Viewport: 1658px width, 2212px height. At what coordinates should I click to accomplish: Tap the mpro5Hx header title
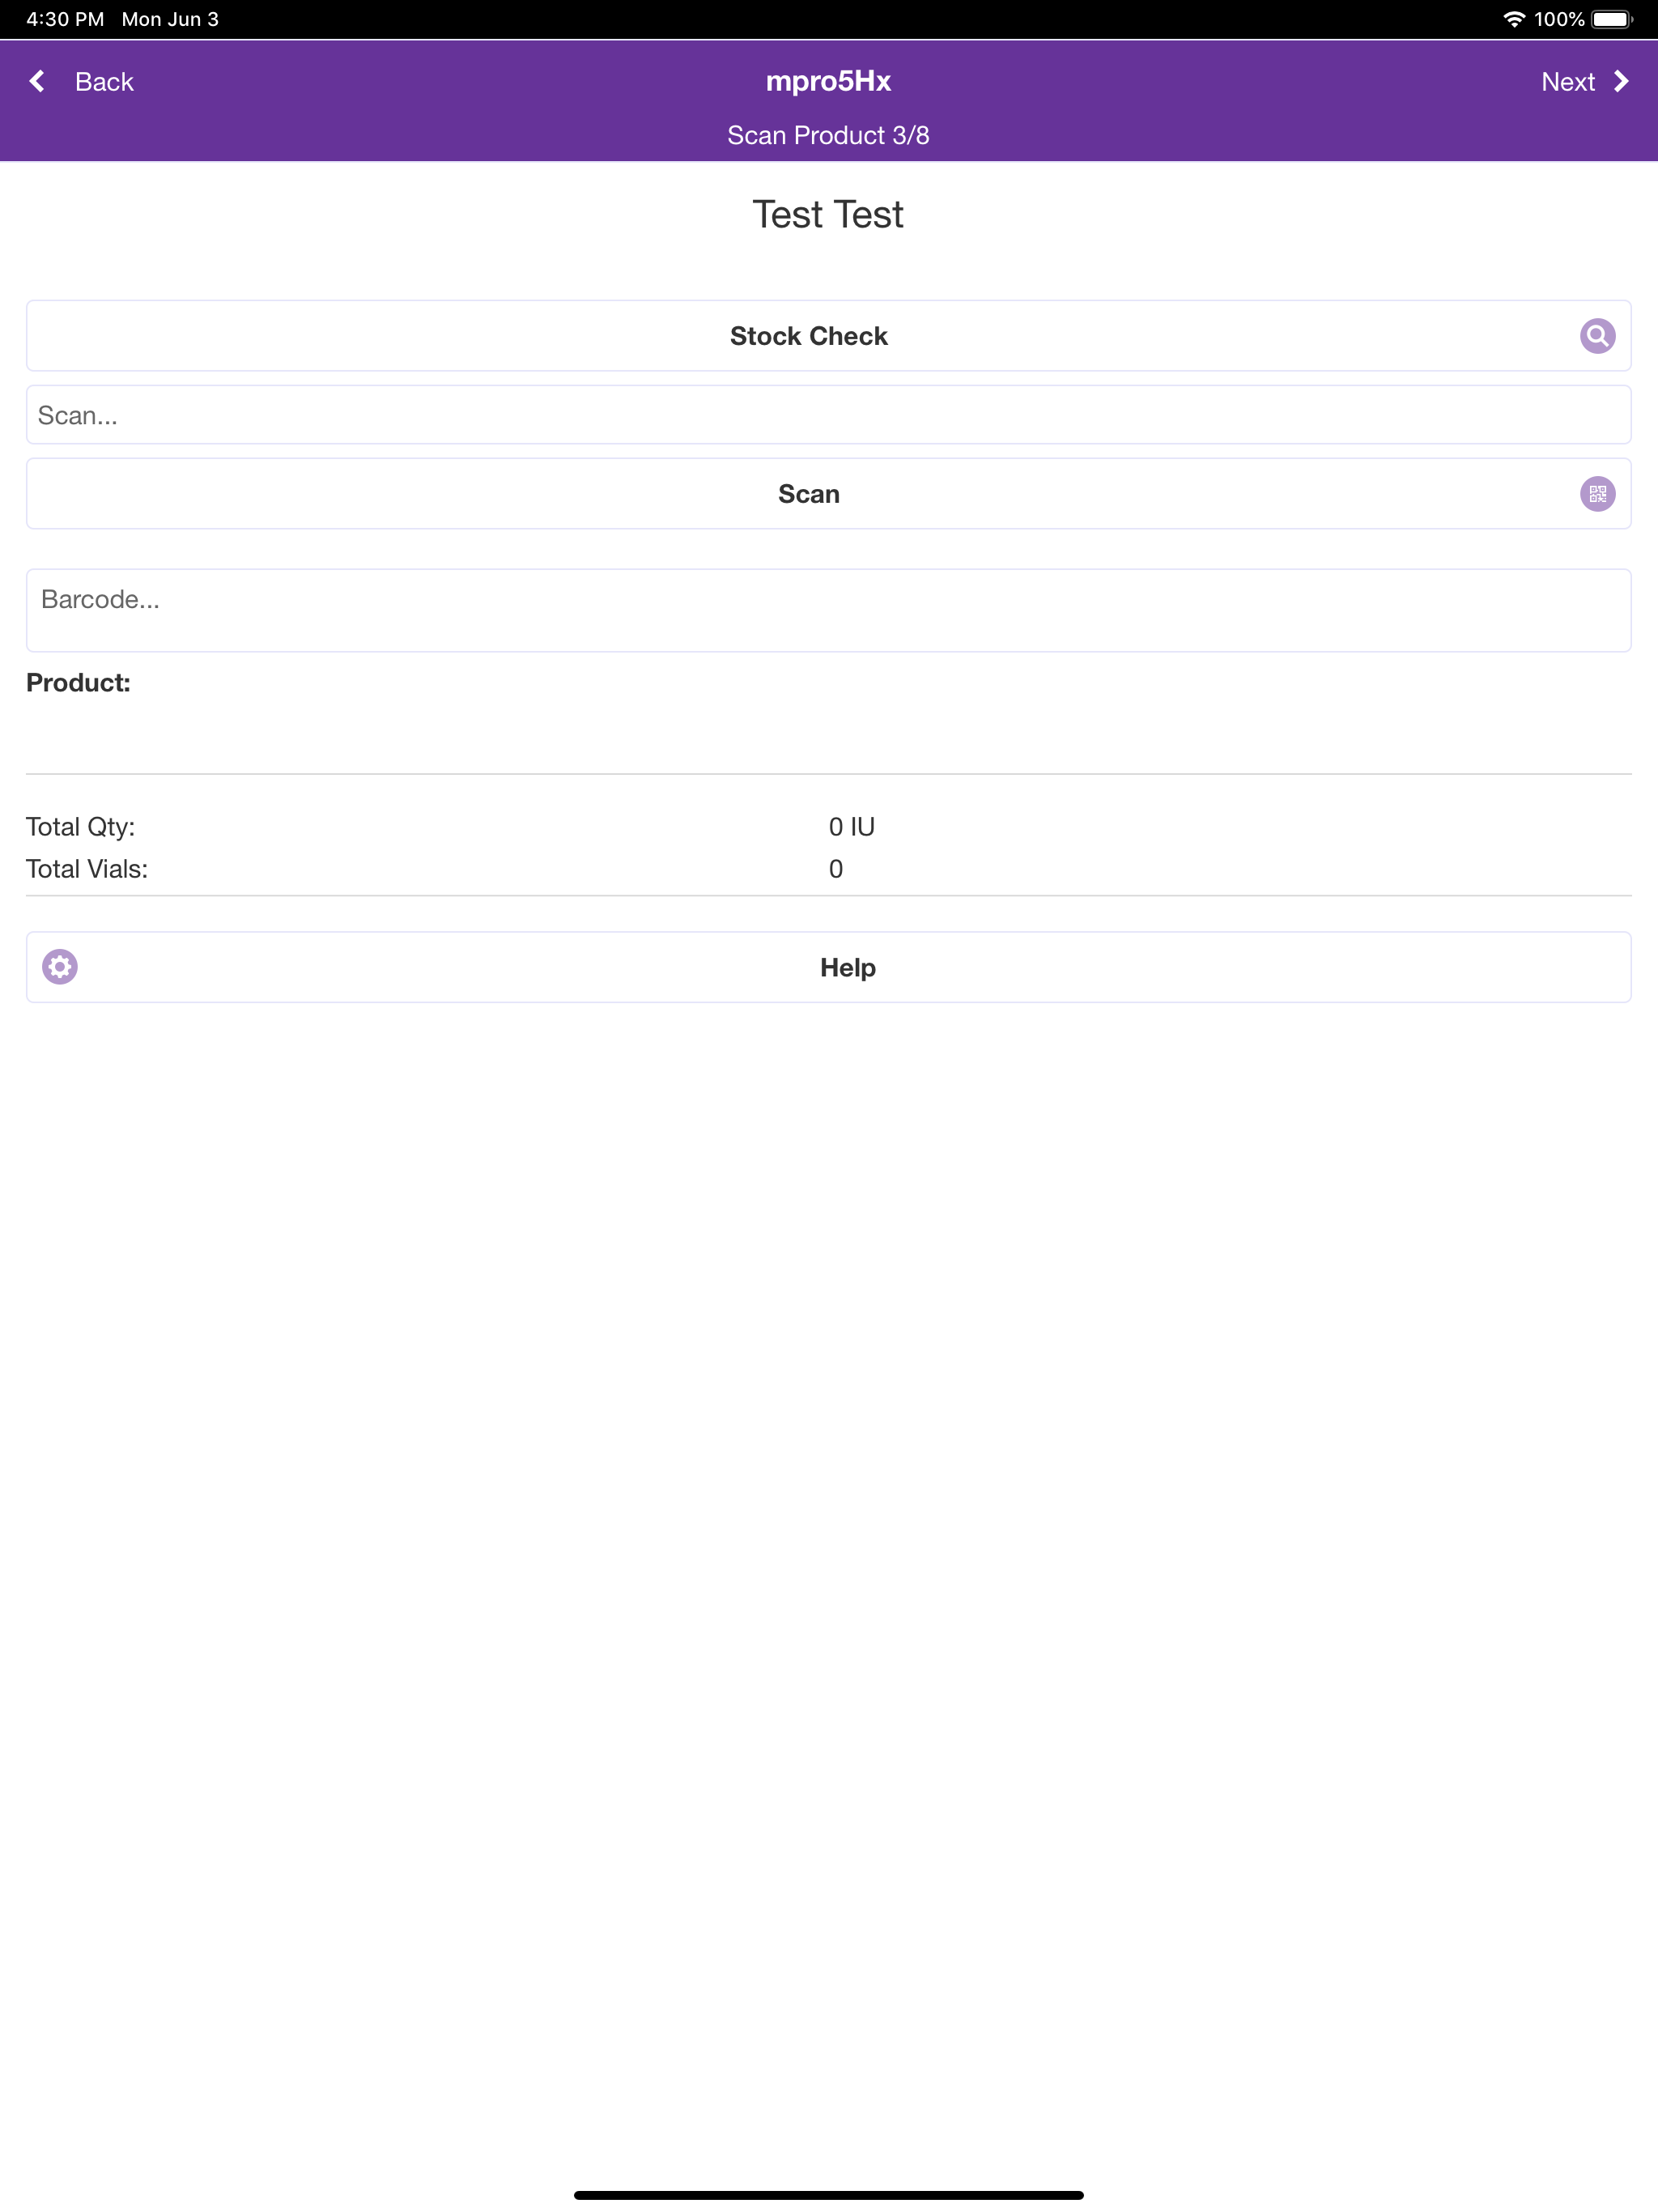828,81
